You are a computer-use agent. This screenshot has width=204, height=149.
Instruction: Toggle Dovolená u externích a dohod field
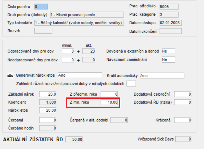tap(169, 51)
